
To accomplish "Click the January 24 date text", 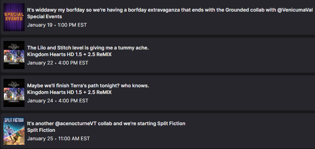I will tap(40, 101).
